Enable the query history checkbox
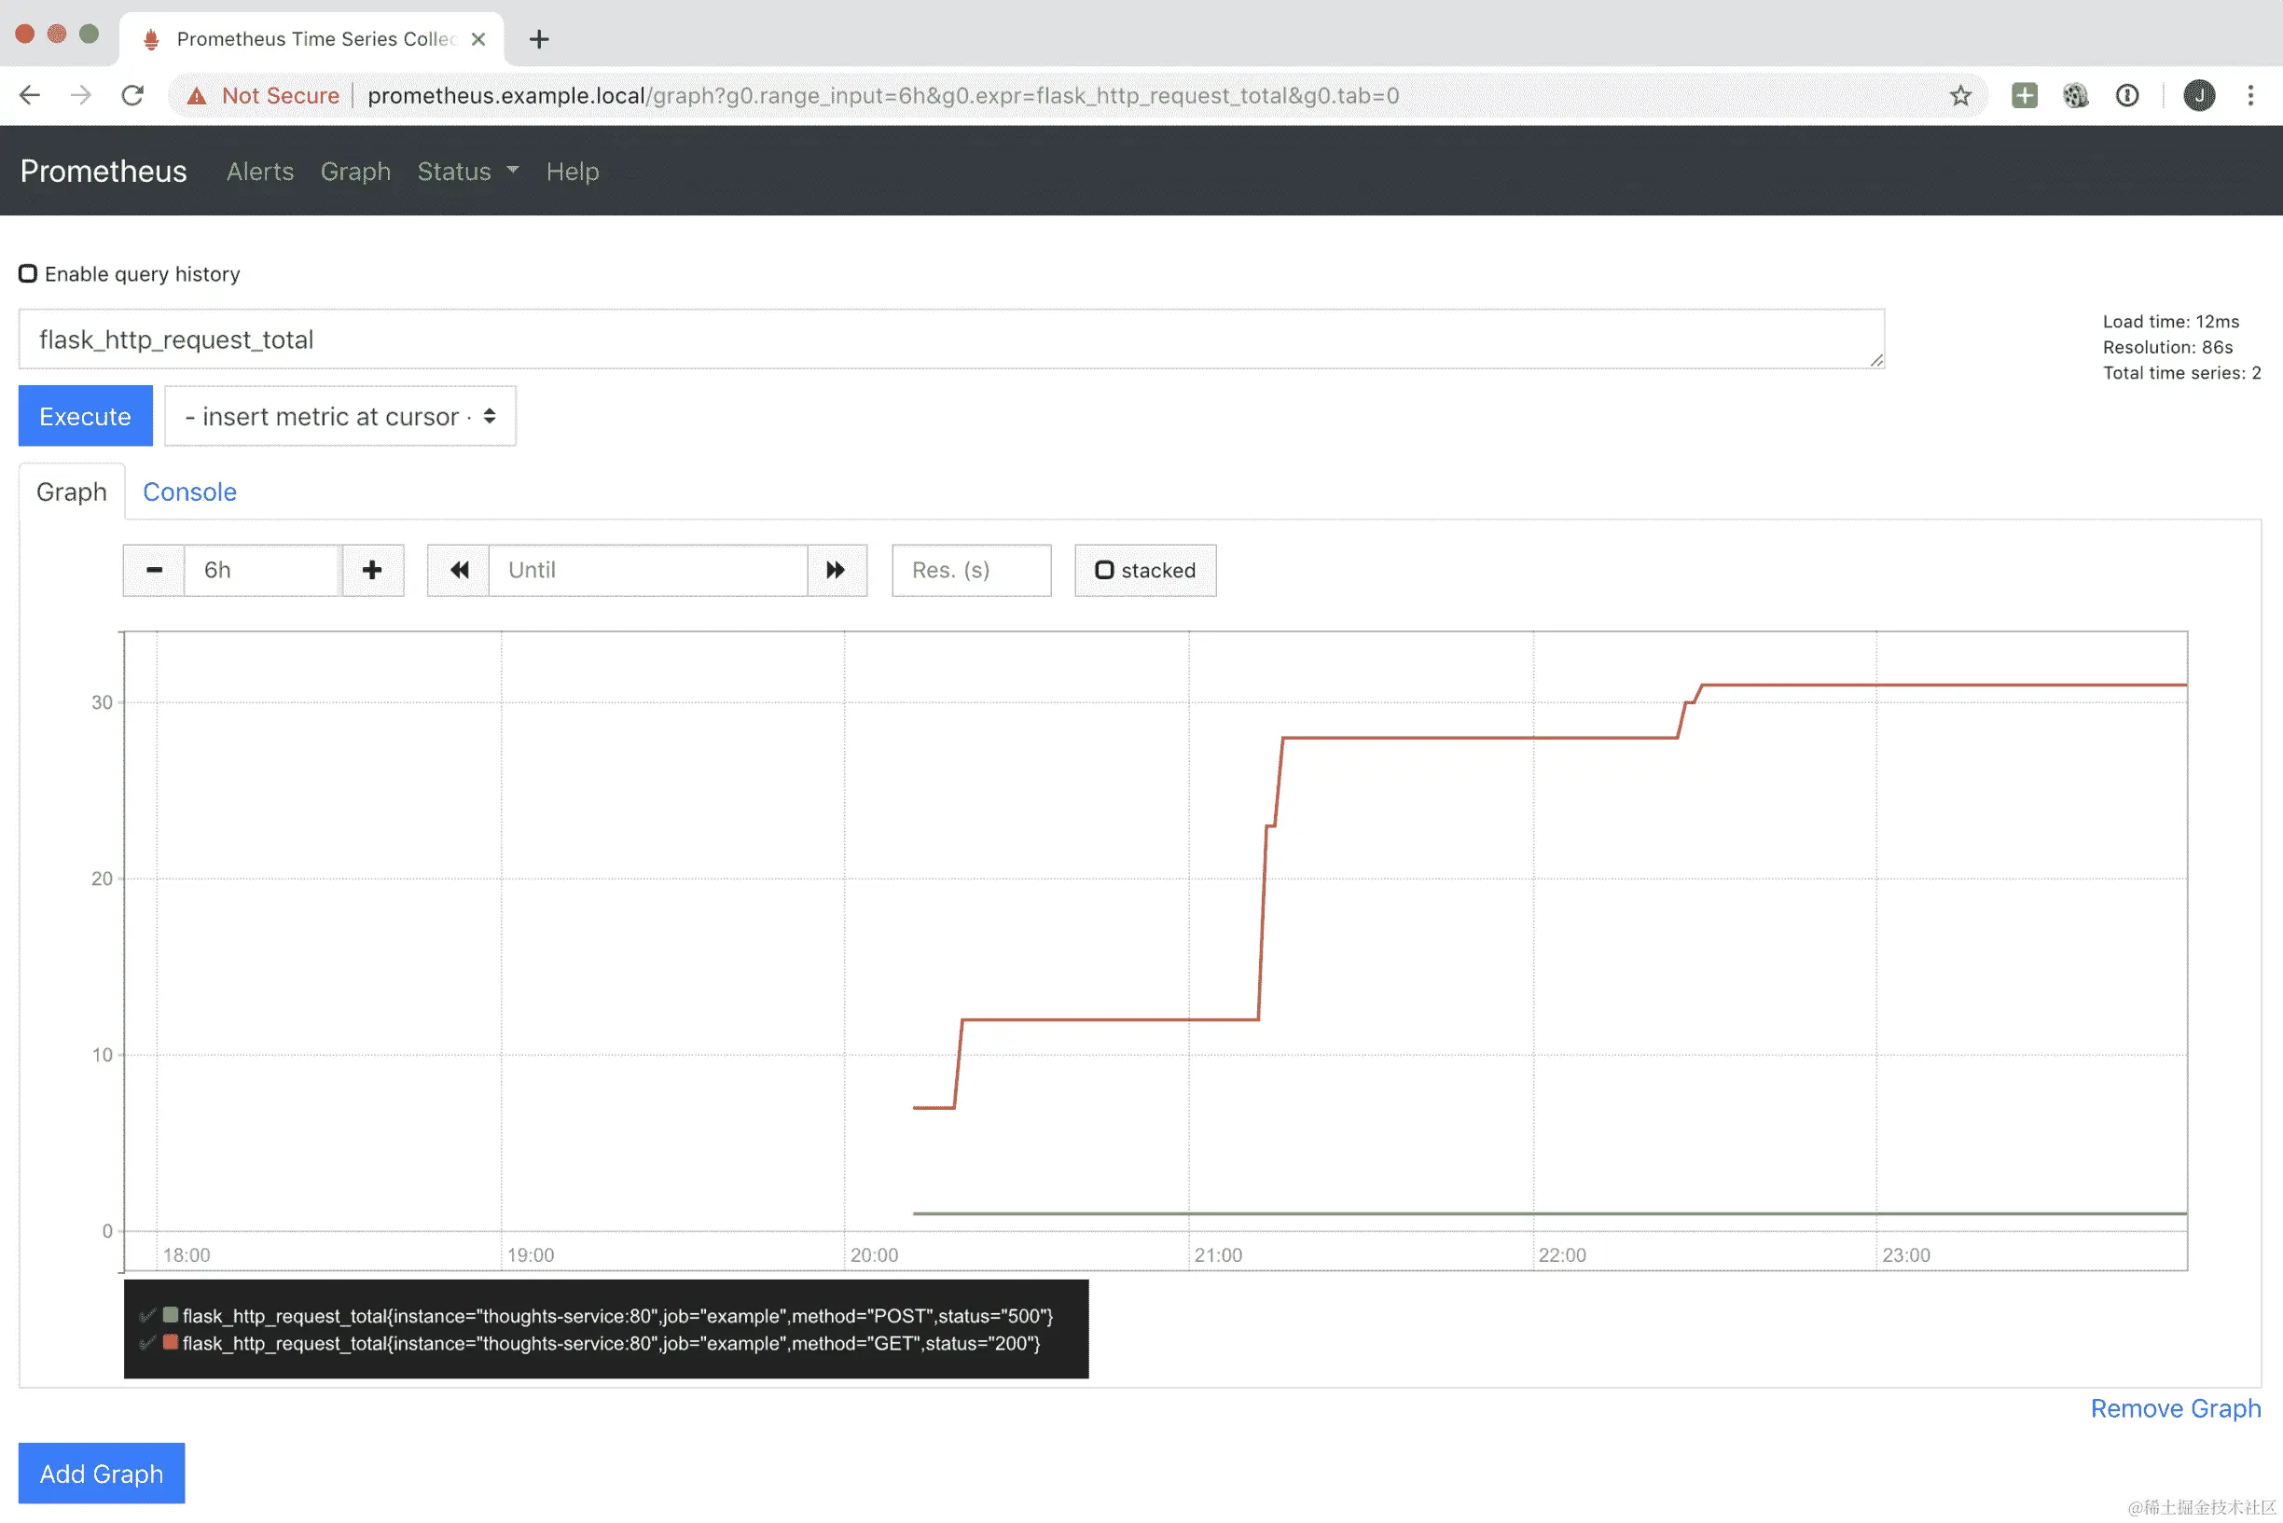Viewport: 2283px width, 1523px height. pos(28,274)
